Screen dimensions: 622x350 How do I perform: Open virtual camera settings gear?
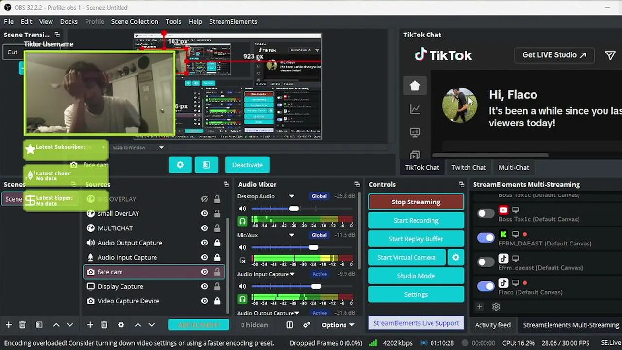[456, 257]
